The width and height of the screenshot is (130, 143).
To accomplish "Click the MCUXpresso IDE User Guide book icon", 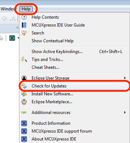I will pyautogui.click(x=24, y=25).
